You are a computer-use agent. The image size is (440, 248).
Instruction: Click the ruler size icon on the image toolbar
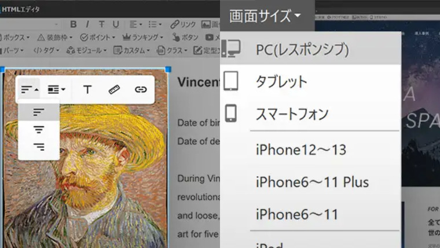point(114,90)
